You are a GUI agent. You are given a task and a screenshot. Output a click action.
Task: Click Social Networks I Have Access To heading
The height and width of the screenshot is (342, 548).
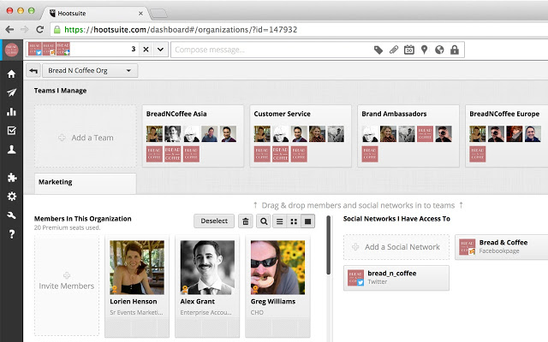click(x=396, y=219)
